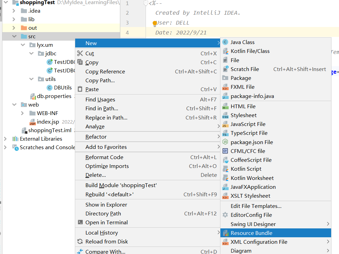Screen dimensions: 339x254
Task: Open Local History submenu
Action: 148,232
